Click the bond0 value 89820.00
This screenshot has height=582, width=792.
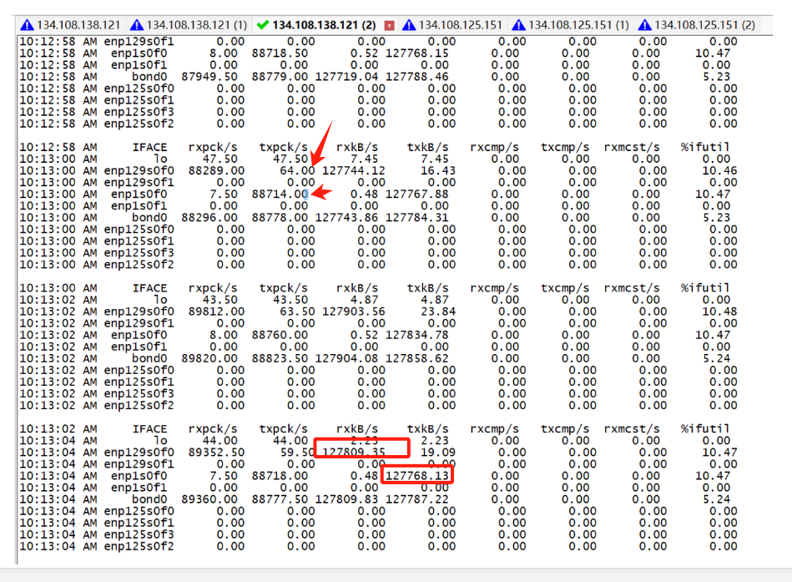click(x=209, y=359)
